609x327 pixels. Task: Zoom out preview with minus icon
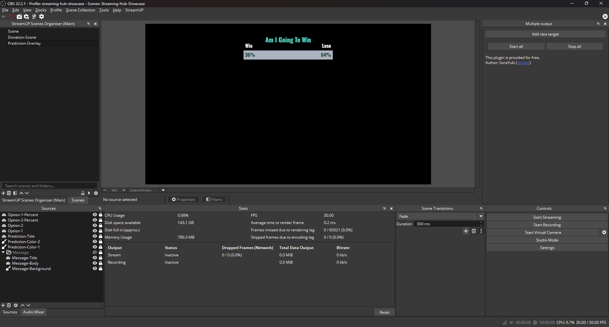[105, 190]
